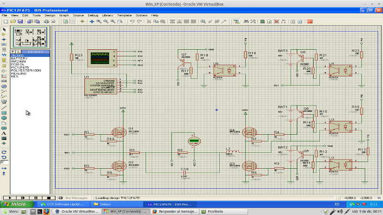This screenshot has height=215, width=383.
Task: Open a design file with folder icon
Action: coord(13,21)
